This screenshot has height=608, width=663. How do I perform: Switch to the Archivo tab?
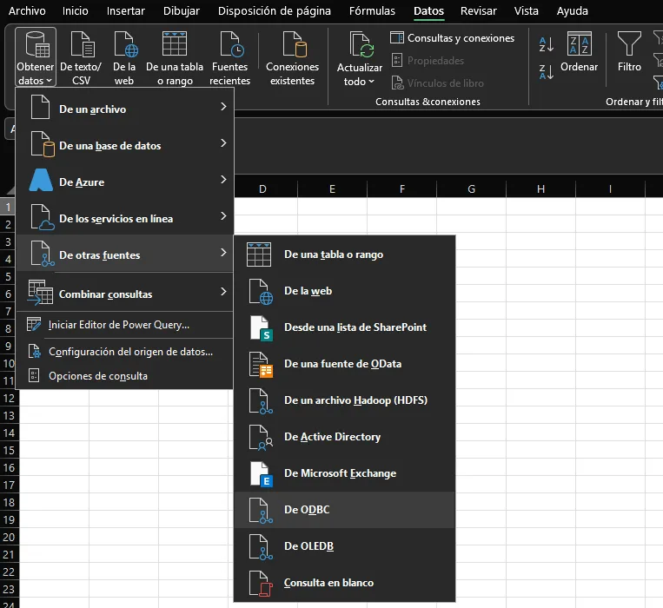tap(27, 11)
